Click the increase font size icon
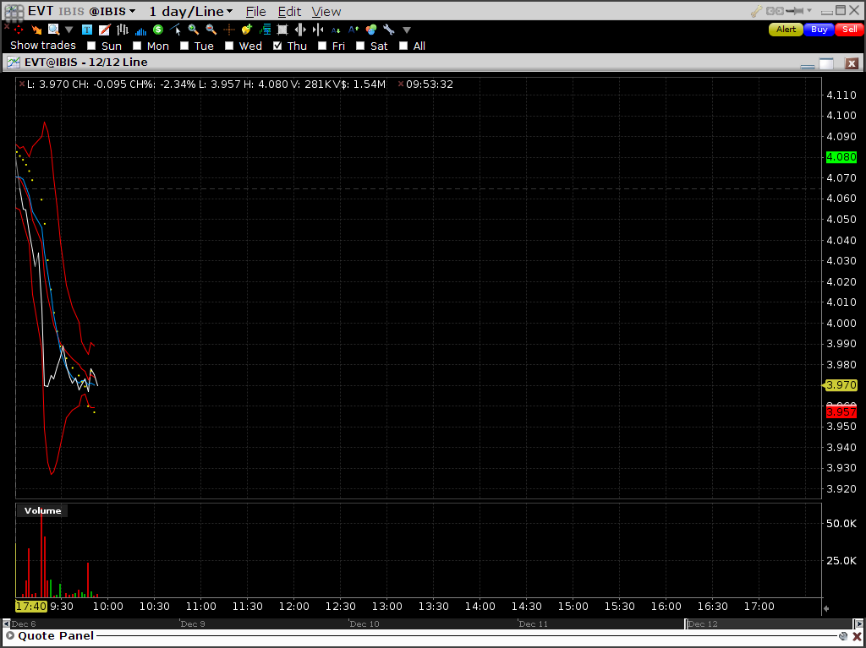The width and height of the screenshot is (866, 648). (x=354, y=30)
